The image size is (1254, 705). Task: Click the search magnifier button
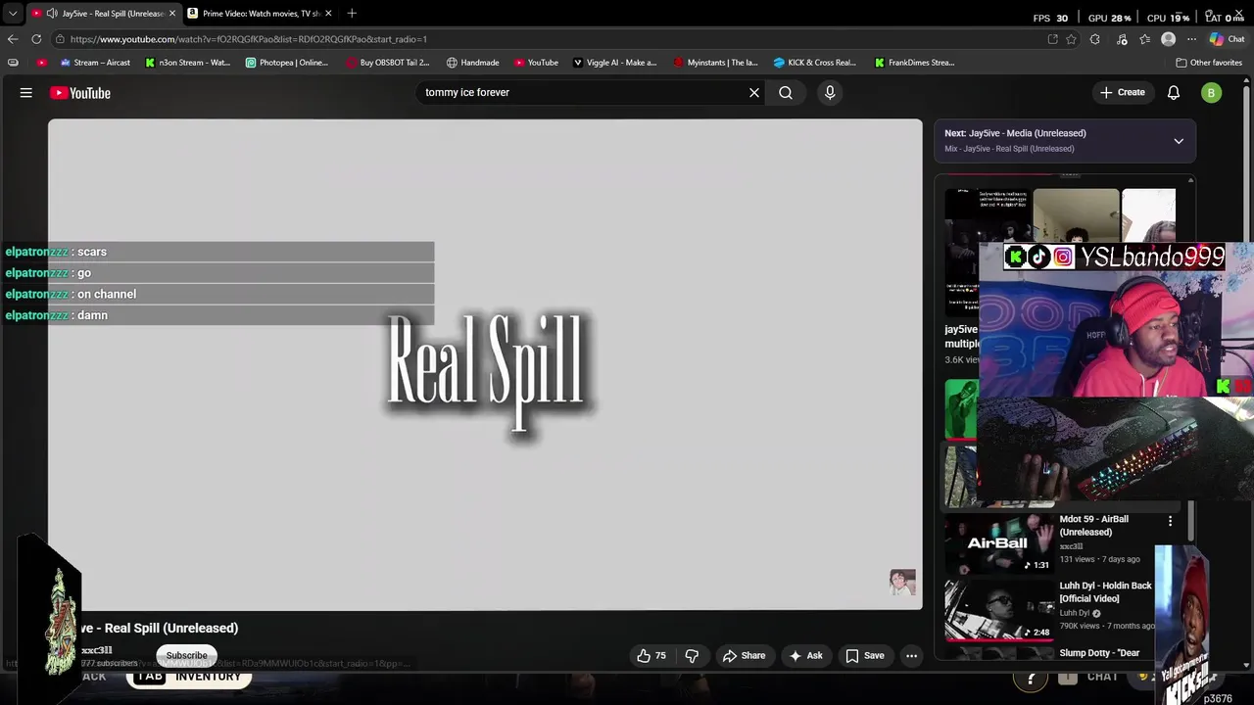(786, 92)
